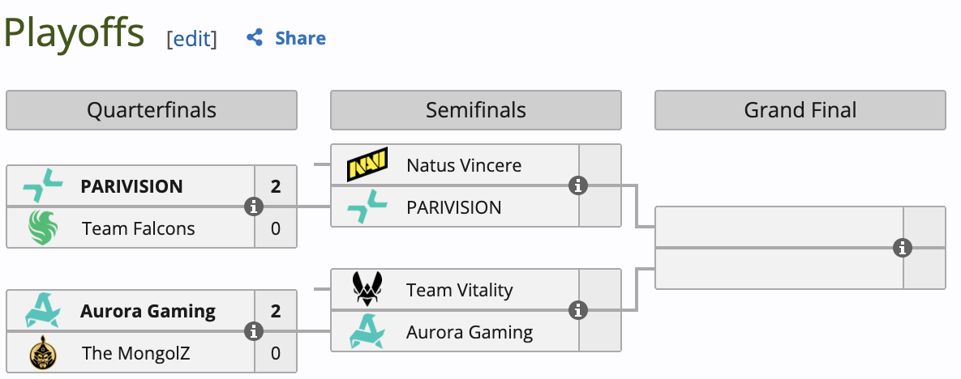Click Aurora Gaming logo in Quarterfinals match
Image resolution: width=961 pixels, height=379 pixels.
point(42,311)
